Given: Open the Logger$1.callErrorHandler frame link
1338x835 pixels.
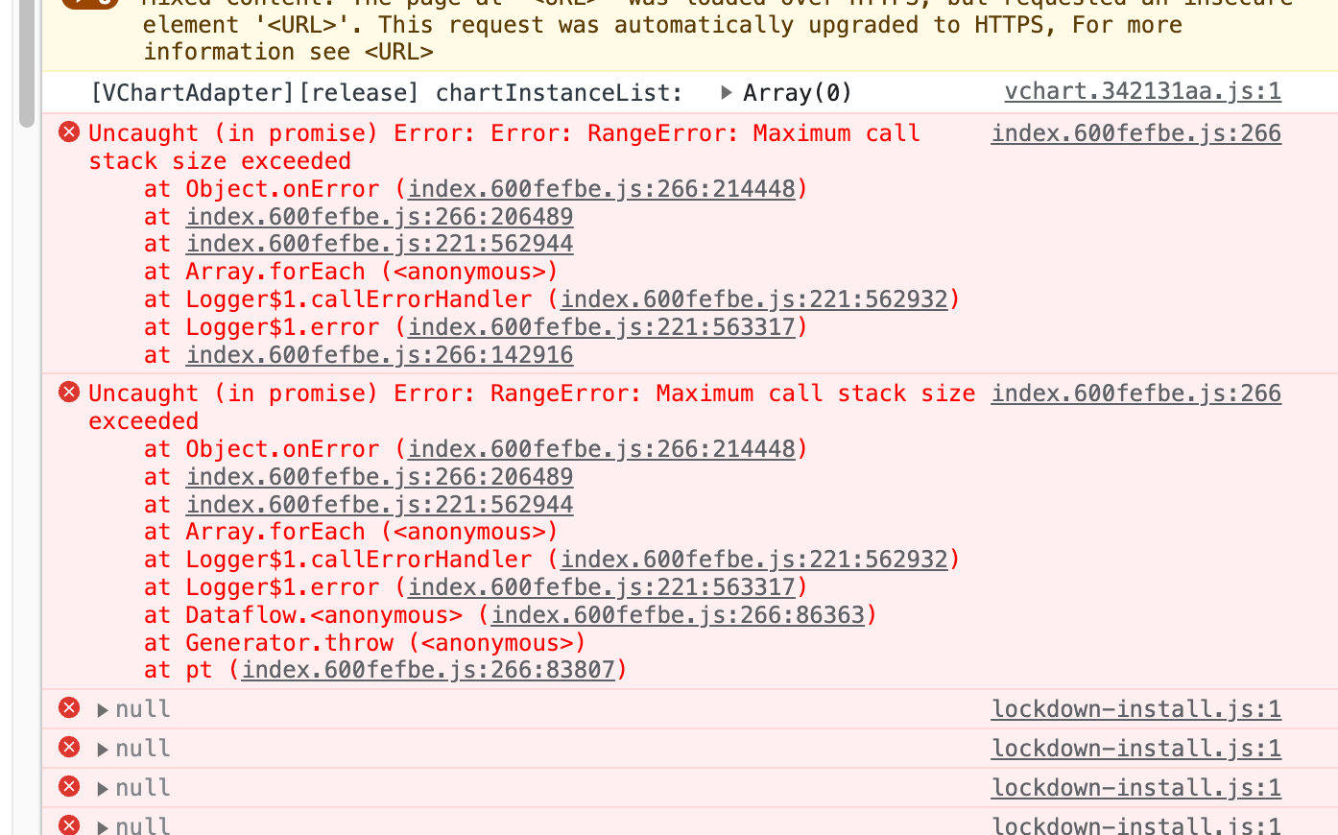Looking at the screenshot, I should pos(753,298).
